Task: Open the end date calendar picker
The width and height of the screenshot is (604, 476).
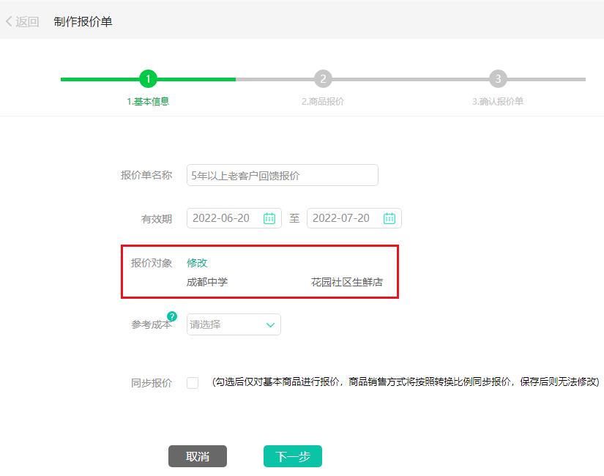Action: pyautogui.click(x=389, y=217)
